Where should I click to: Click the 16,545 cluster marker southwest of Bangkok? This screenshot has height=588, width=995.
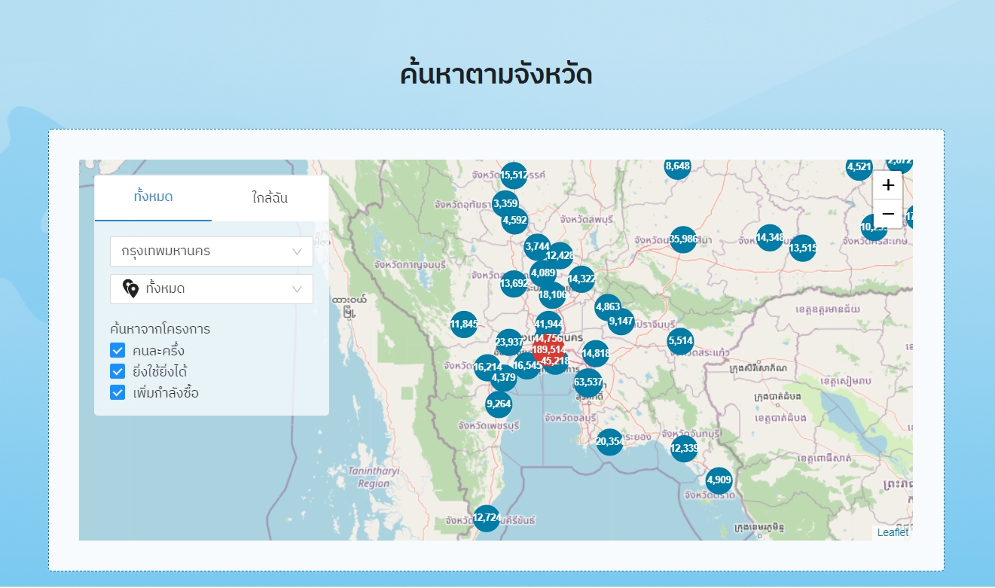(526, 367)
